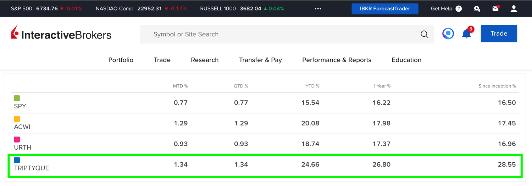This screenshot has height=186, width=532.
Task: Launch IBKR ForecastTrader
Action: [x=385, y=9]
